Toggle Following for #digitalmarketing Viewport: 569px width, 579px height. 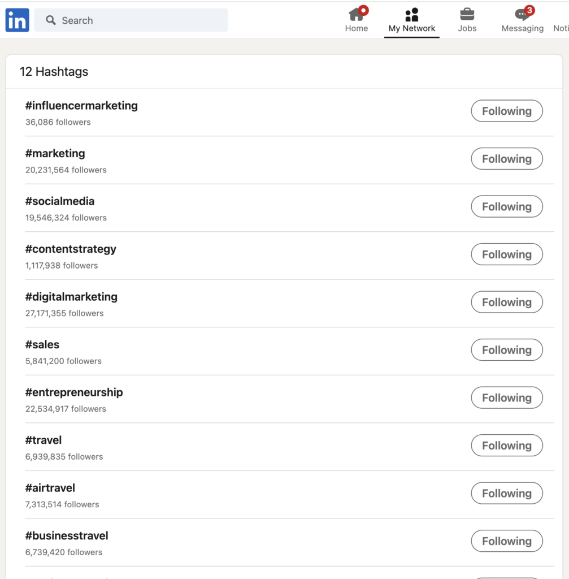click(506, 303)
